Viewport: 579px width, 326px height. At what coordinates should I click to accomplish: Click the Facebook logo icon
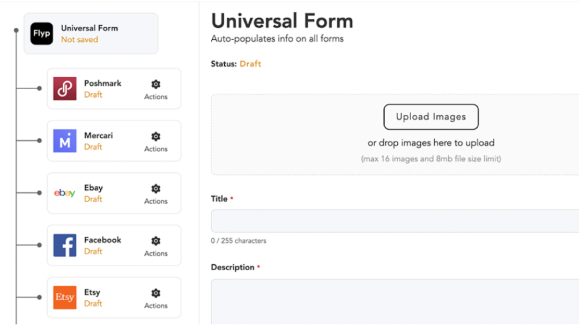point(64,245)
